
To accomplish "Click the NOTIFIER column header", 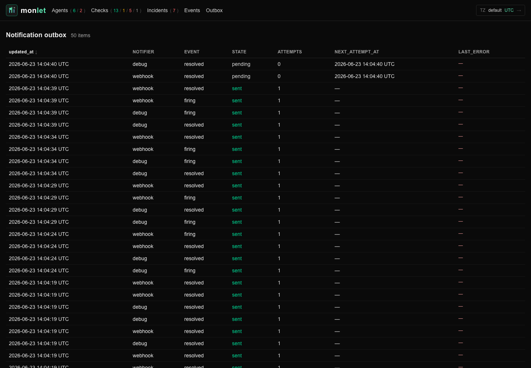I will (x=143, y=52).
